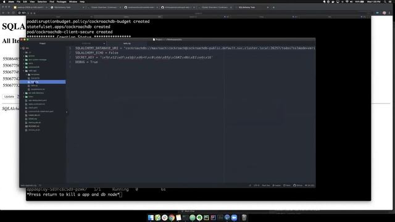
Task: Click 'statefulset.apps/cockroachdb created' in terminal
Action: pos(69,27)
